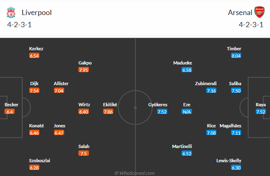Click Madueke's 6.58 rating badge
270x176 pixels.
[187, 70]
